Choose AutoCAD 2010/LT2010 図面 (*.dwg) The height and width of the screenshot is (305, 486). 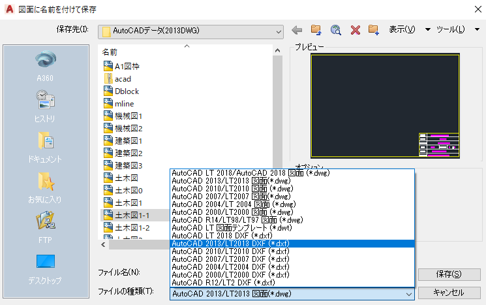(292, 189)
